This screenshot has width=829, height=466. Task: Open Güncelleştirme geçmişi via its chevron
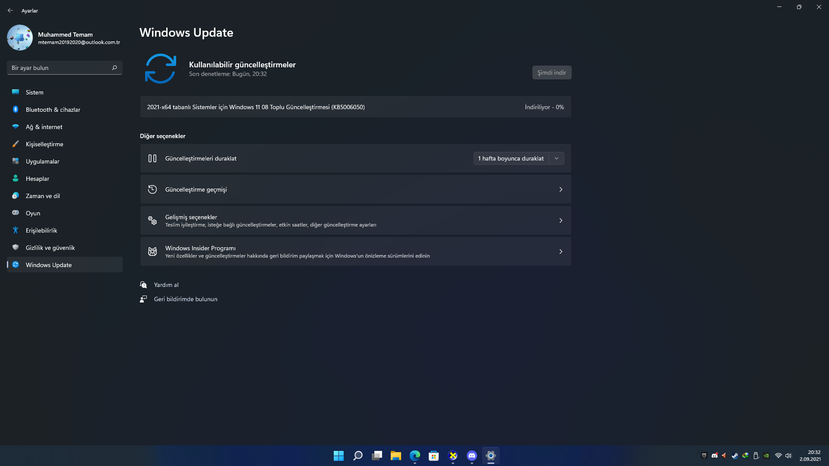click(560, 189)
